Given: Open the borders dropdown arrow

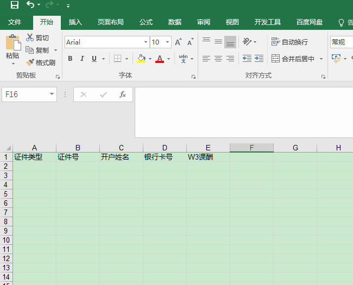Looking at the screenshot, I should [127, 59].
